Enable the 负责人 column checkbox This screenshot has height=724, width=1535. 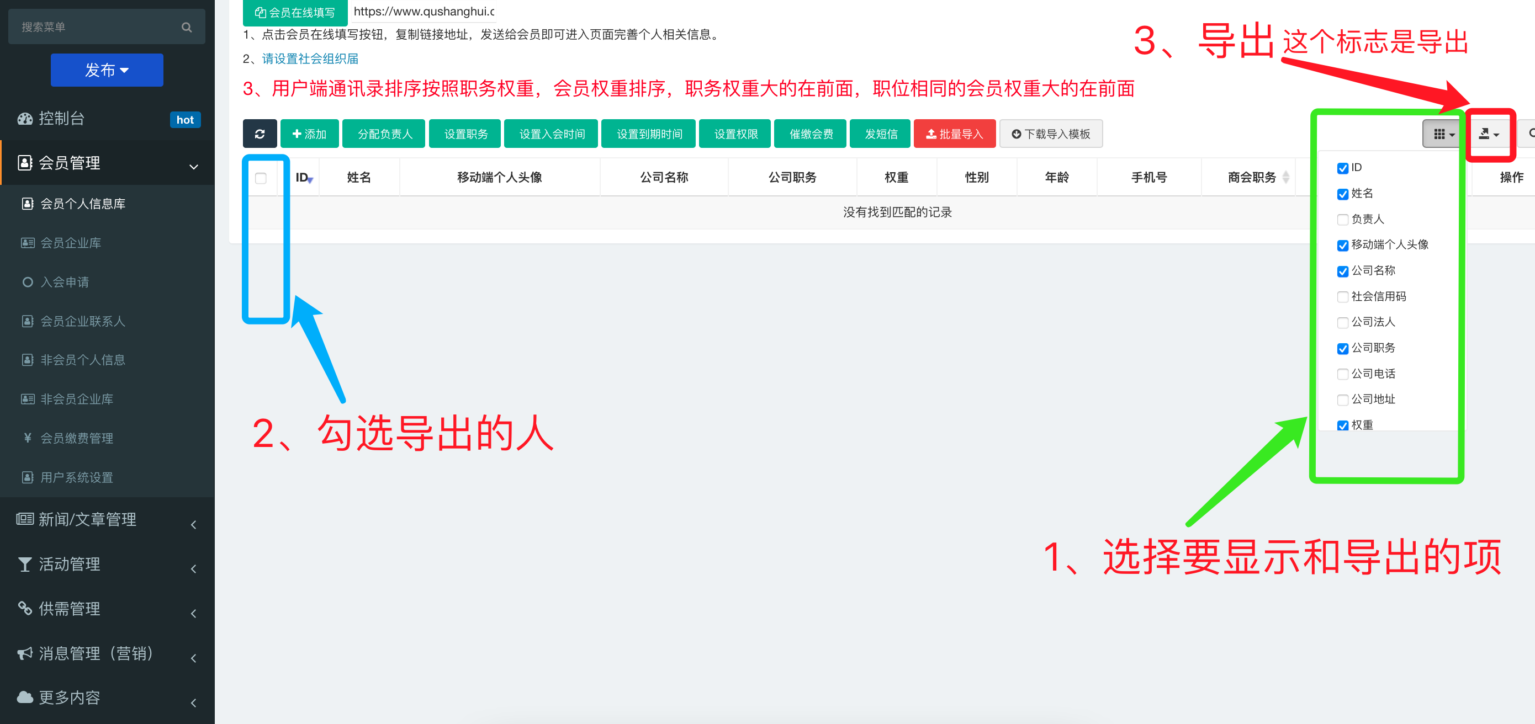coord(1342,220)
